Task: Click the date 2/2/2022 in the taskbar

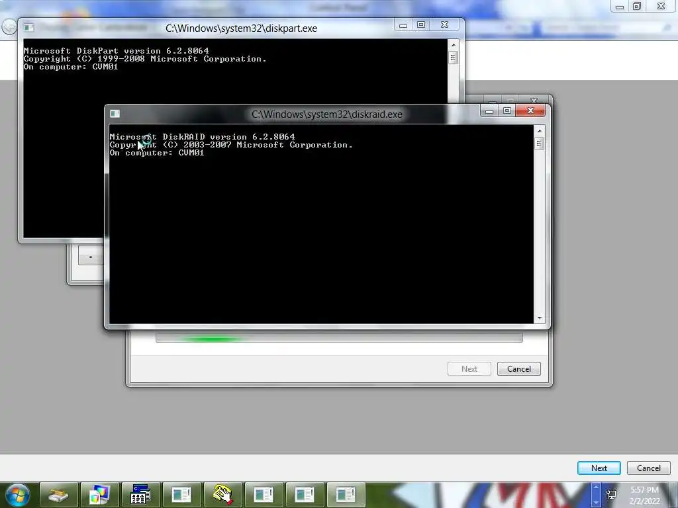Action: click(x=644, y=501)
